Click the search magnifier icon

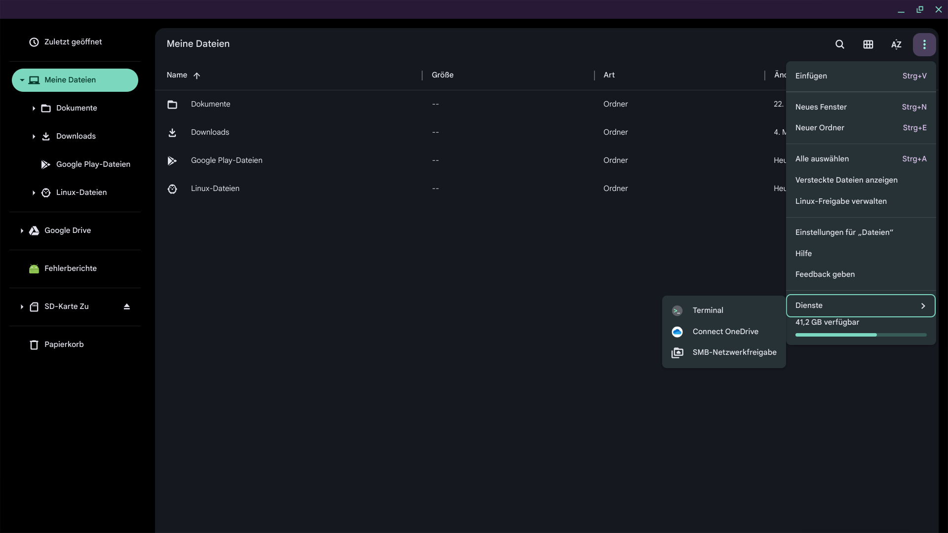[x=839, y=44]
